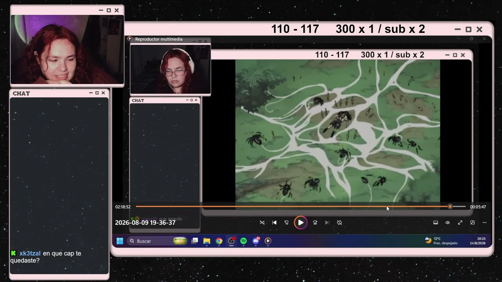
Task: Close the outer CHAT overlay window
Action: click(103, 93)
